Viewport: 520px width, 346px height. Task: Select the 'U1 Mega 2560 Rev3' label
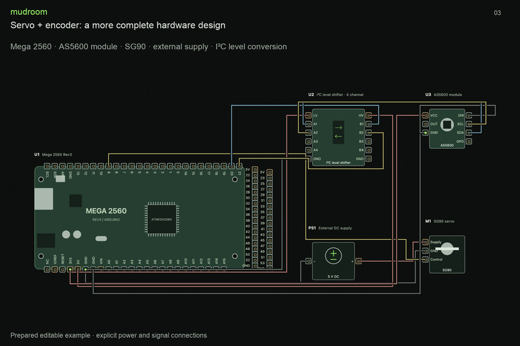[x=53, y=155]
